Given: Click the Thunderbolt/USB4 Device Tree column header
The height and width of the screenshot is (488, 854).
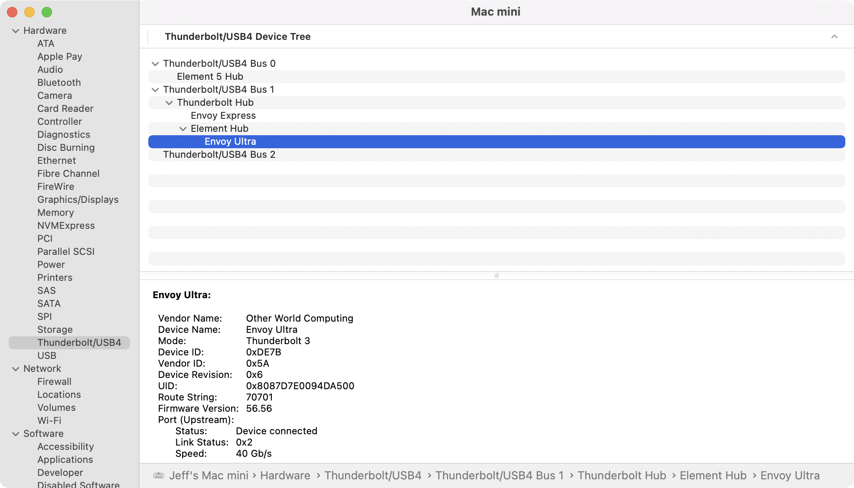Looking at the screenshot, I should point(238,36).
